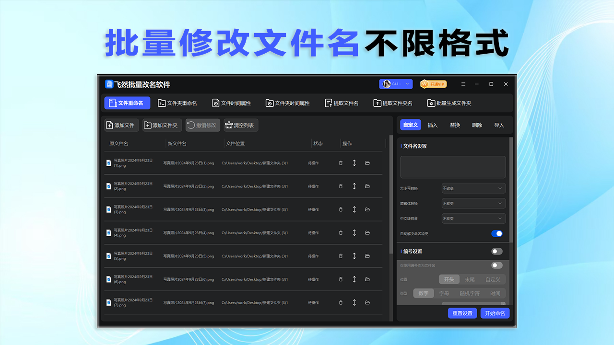
Task: Open folder icon for 写真照片(2).png row
Action: (x=367, y=186)
